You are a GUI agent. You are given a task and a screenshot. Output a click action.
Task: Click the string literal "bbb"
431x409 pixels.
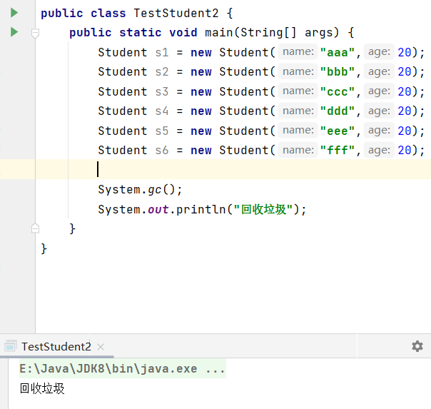pyautogui.click(x=338, y=72)
